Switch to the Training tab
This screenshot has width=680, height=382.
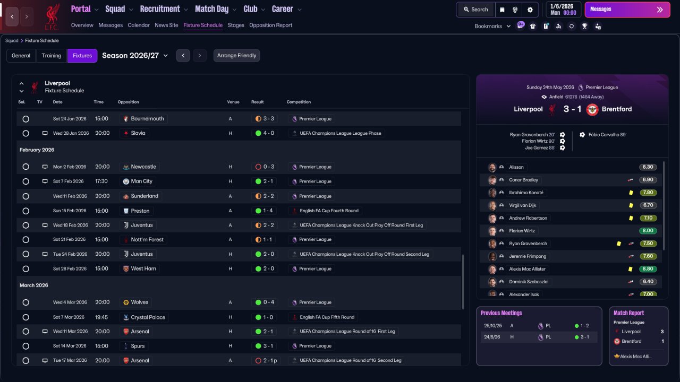(x=52, y=56)
